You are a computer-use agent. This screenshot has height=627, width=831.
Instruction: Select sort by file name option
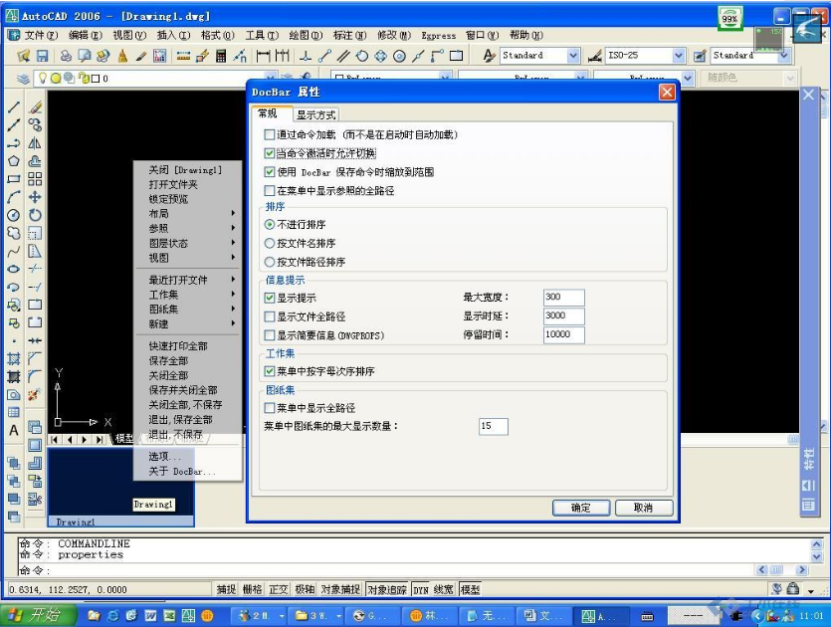(x=270, y=243)
